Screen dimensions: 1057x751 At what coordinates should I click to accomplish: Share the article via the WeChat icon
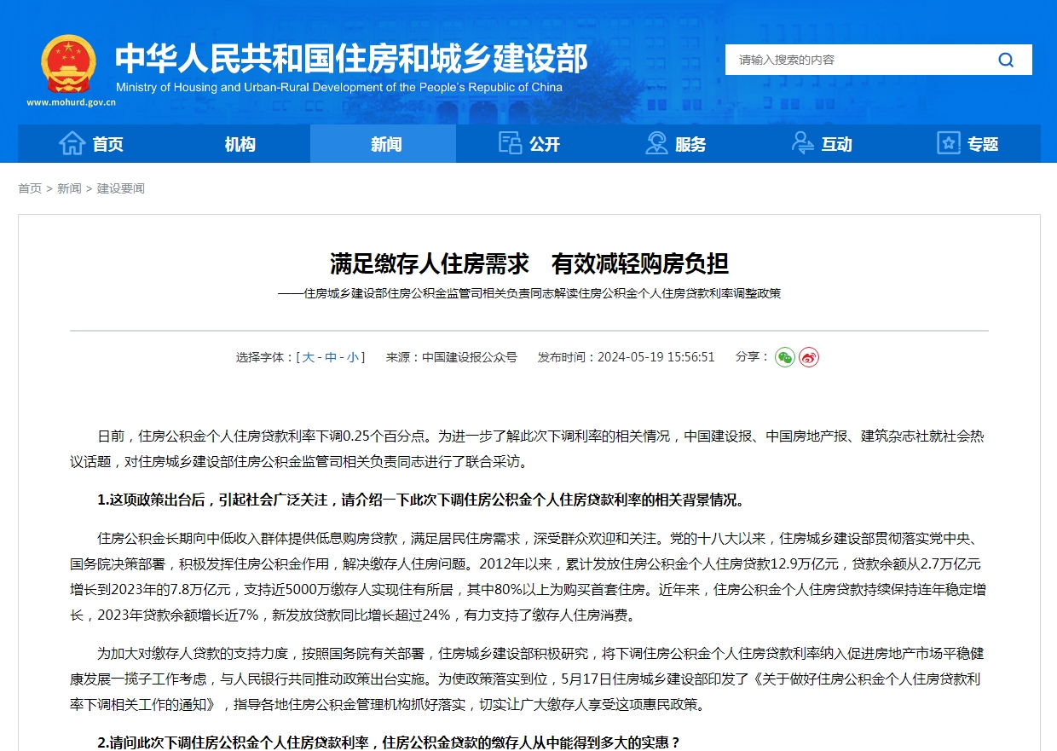coord(784,358)
